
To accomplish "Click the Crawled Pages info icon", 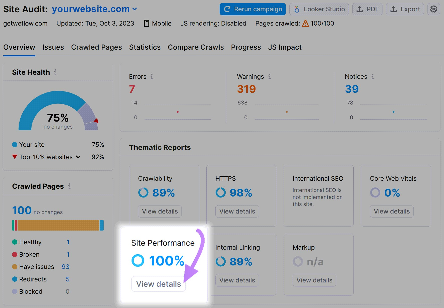I will pos(69,186).
